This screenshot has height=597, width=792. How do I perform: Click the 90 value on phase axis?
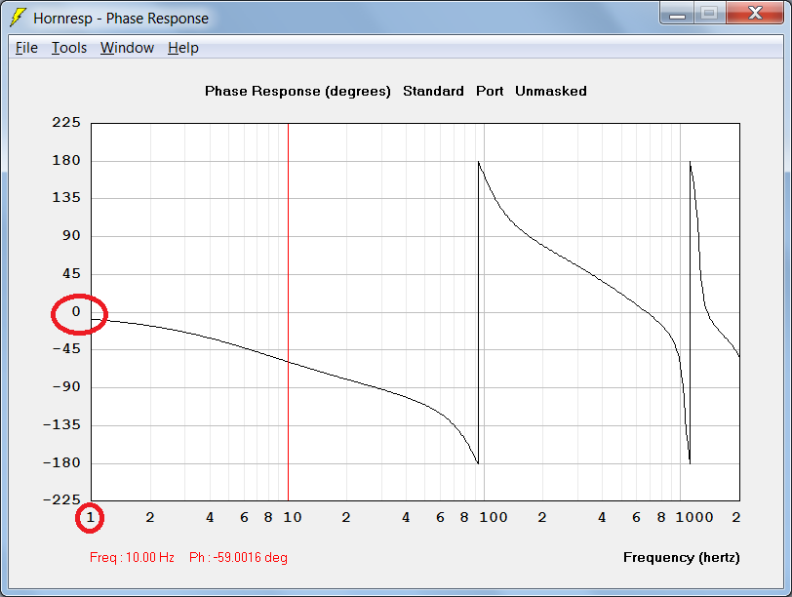(x=71, y=235)
